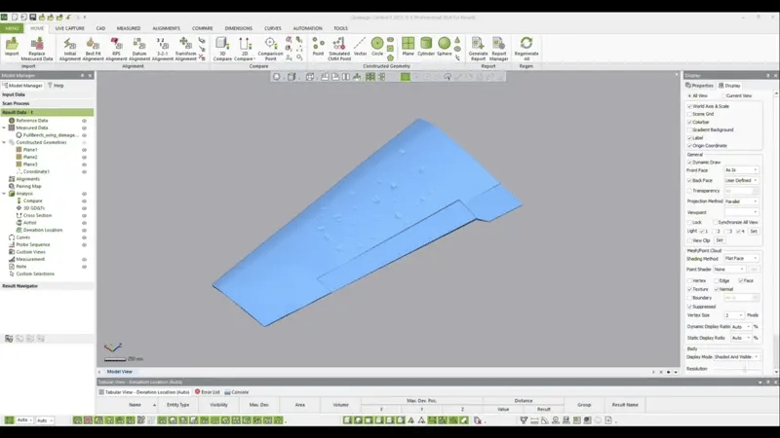The width and height of the screenshot is (780, 438).
Task: Click the Generate Report icon
Action: (x=478, y=45)
